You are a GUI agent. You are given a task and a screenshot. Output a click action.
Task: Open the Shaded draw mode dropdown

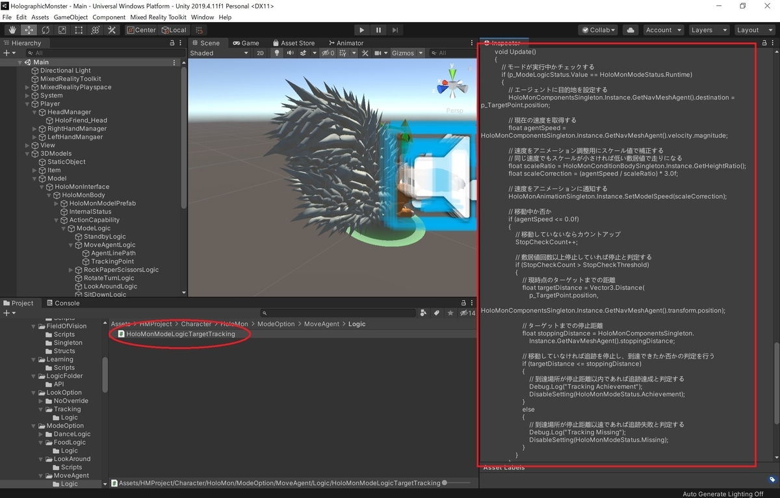click(218, 53)
